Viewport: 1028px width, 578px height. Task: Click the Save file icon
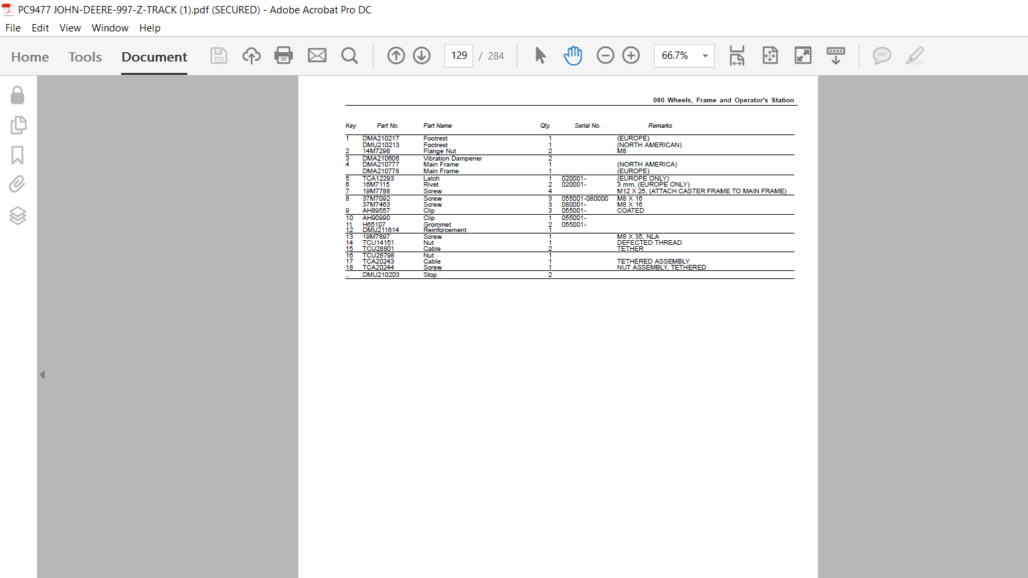point(219,56)
